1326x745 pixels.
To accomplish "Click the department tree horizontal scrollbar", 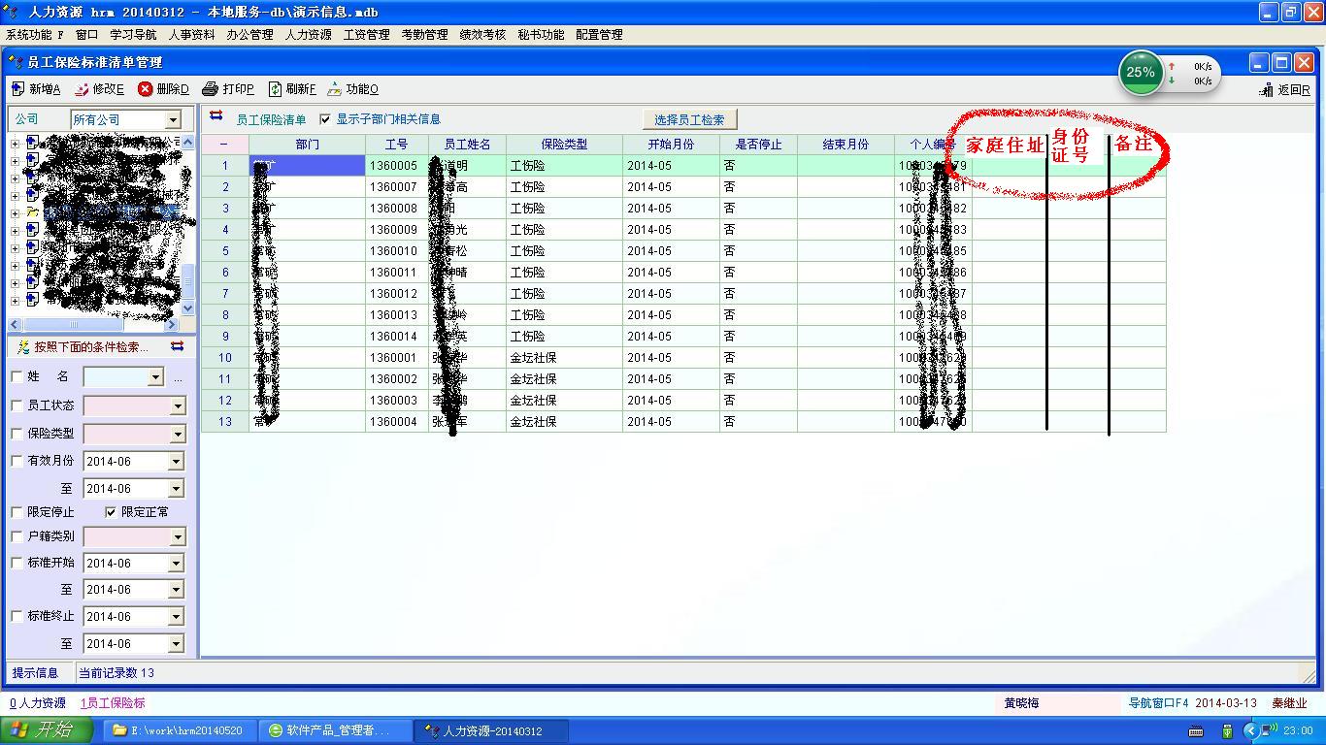I will tap(95, 325).
